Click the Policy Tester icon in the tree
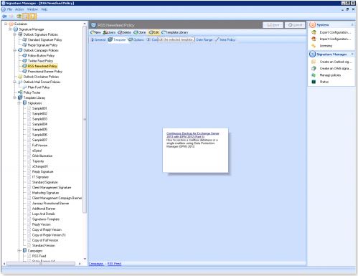The height and width of the screenshot is (276, 358). coord(20,92)
